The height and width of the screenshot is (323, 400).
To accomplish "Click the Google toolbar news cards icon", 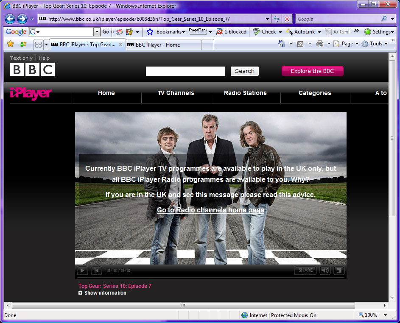I will coord(119,32).
